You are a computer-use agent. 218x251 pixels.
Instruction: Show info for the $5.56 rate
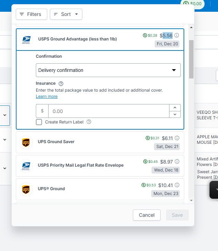pos(177,35)
